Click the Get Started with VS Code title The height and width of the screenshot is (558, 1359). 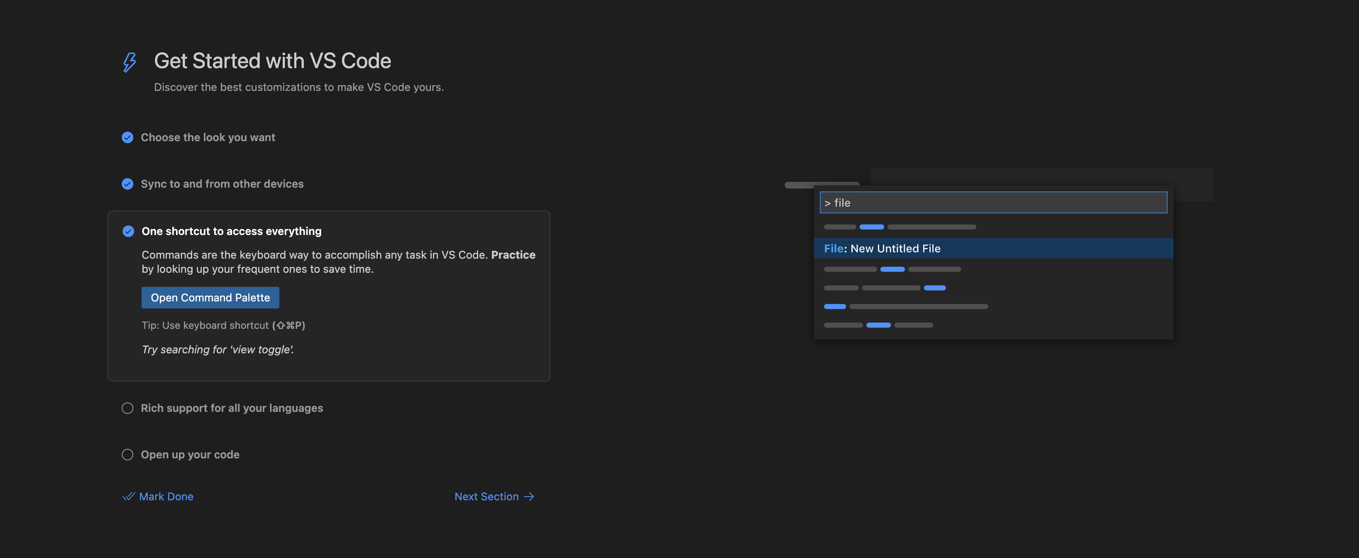[272, 61]
